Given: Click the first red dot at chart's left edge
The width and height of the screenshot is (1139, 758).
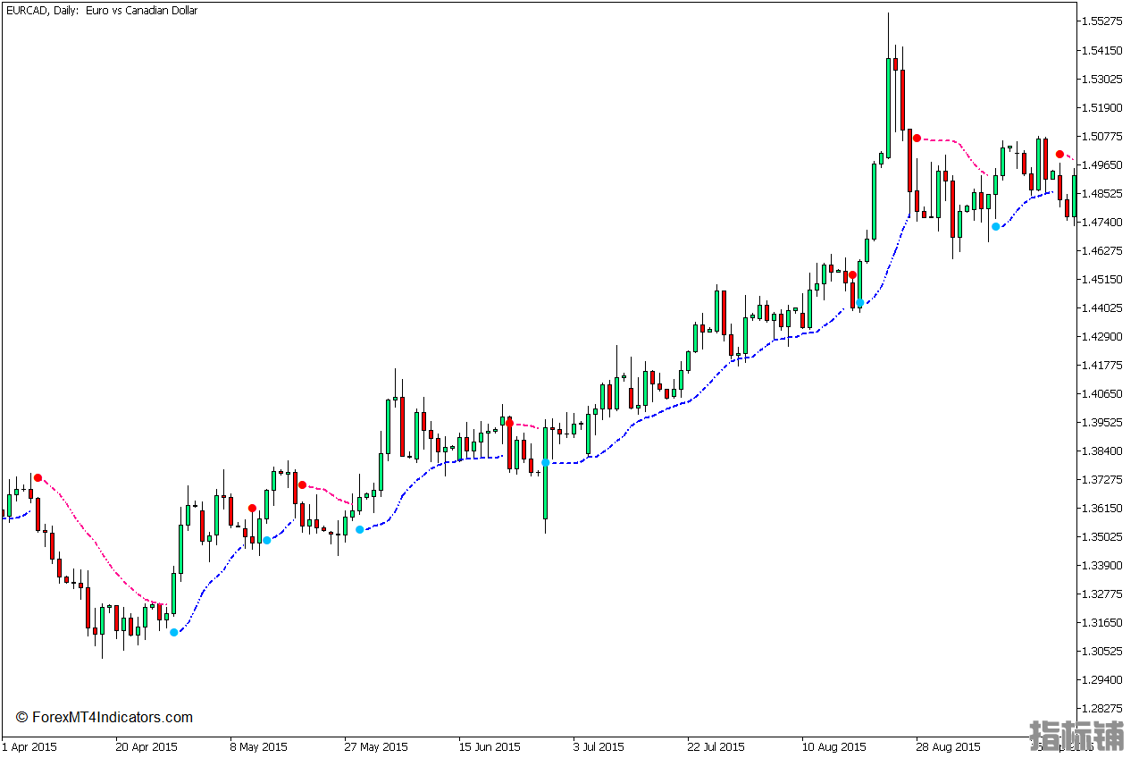Looking at the screenshot, I should (x=38, y=477).
